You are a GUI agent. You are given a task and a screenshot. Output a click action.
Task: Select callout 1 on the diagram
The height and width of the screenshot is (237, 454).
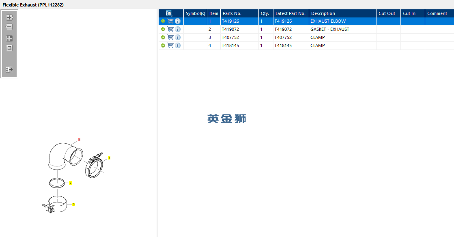pyautogui.click(x=79, y=140)
